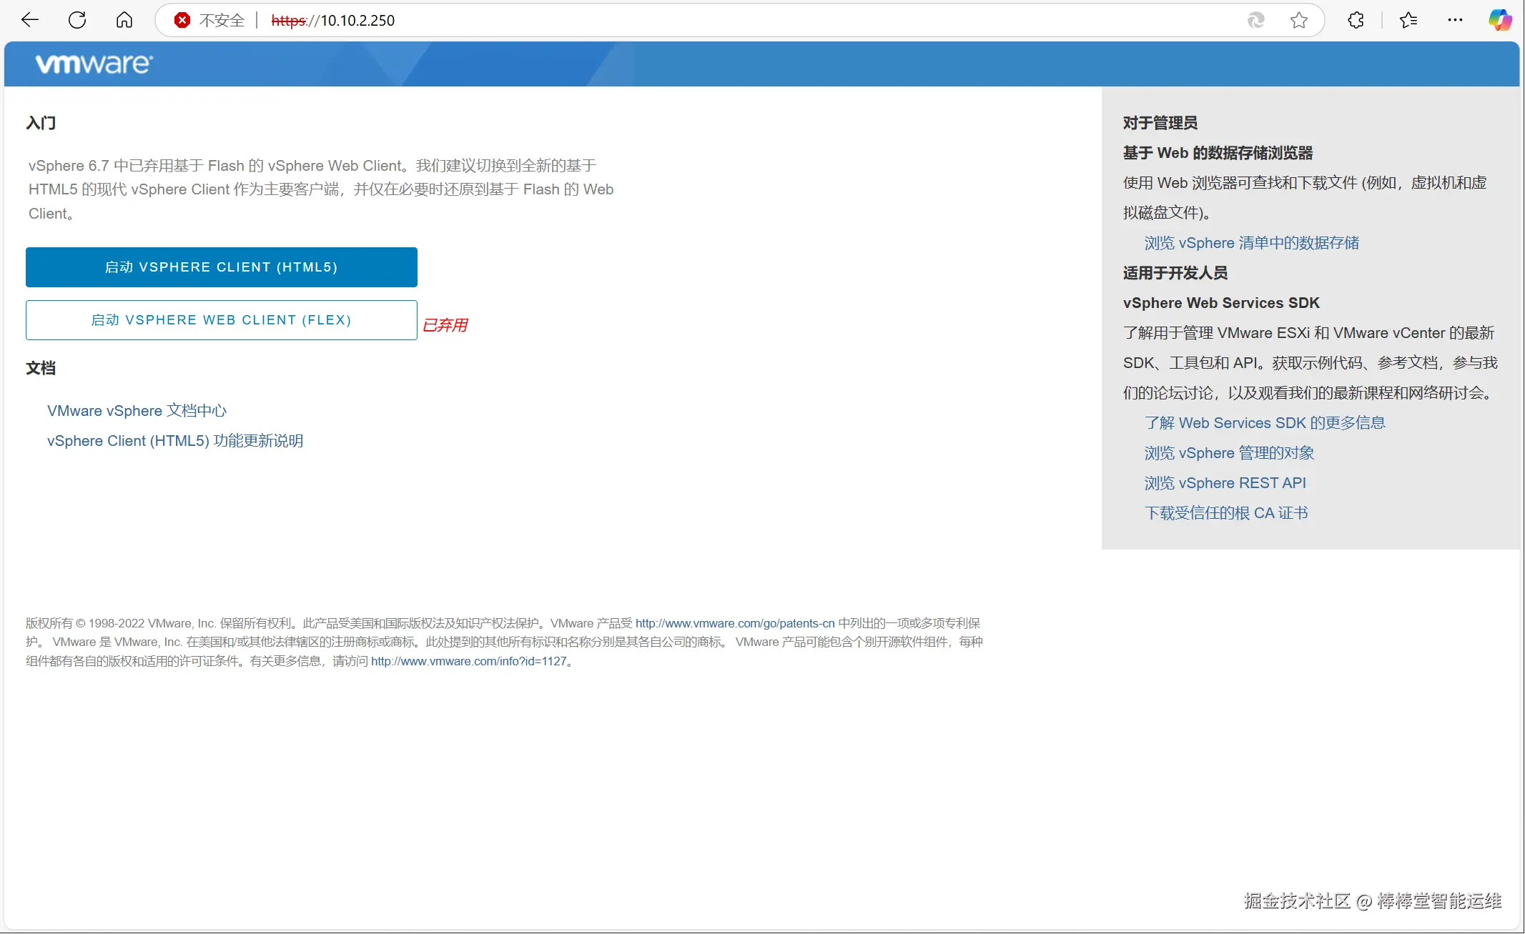Open the browser extensions puzzle icon
Viewport: 1525px width, 934px height.
click(x=1356, y=20)
